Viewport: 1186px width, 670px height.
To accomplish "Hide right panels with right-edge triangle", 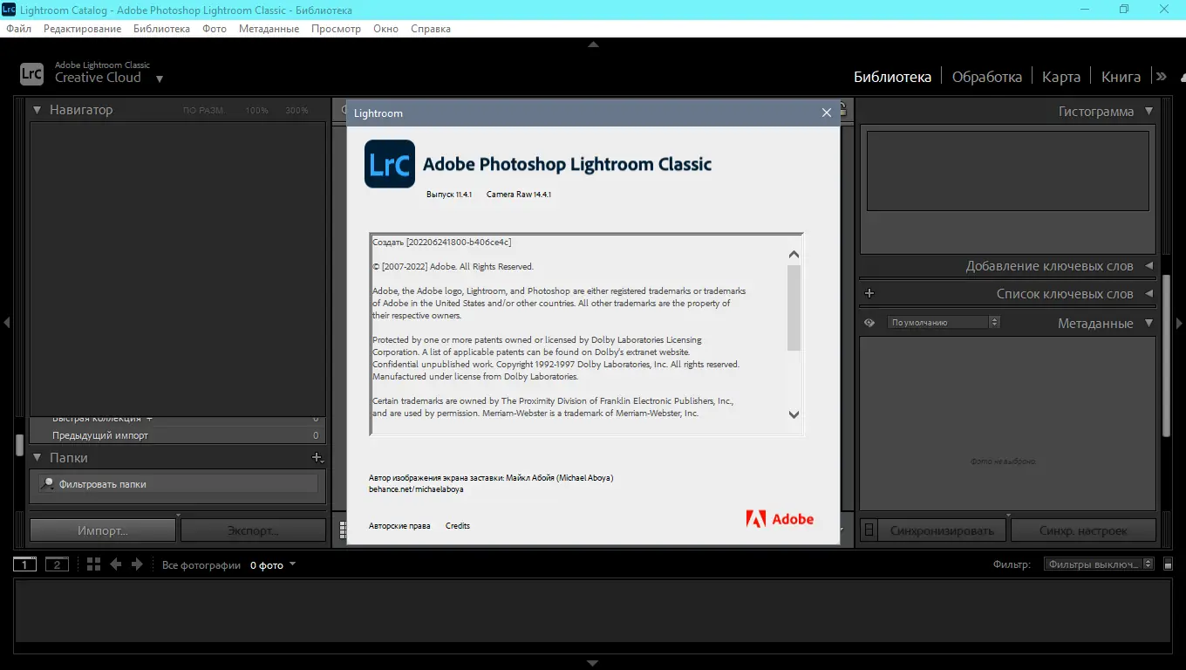I will (x=1180, y=323).
